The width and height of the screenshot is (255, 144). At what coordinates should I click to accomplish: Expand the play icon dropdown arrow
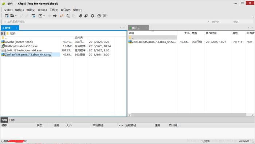(44, 16)
